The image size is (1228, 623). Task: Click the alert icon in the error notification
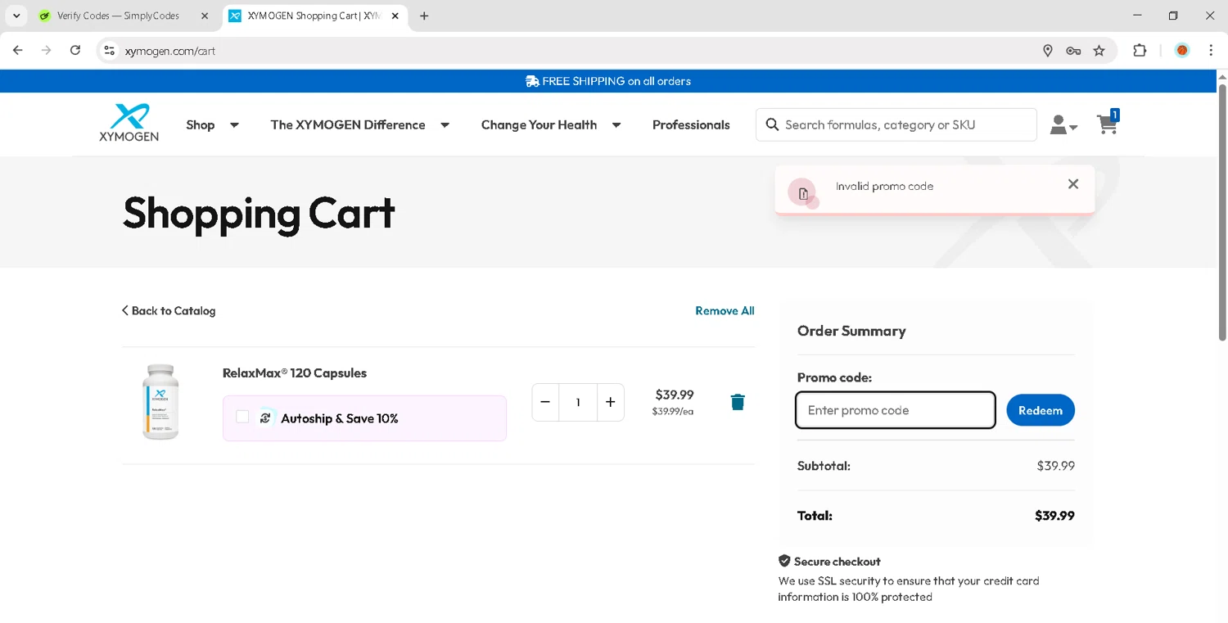803,193
